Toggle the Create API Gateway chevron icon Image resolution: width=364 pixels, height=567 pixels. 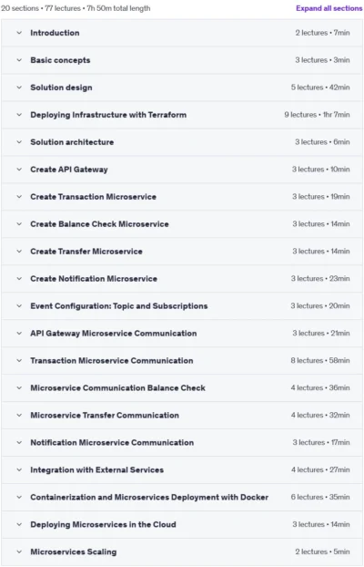coord(19,170)
